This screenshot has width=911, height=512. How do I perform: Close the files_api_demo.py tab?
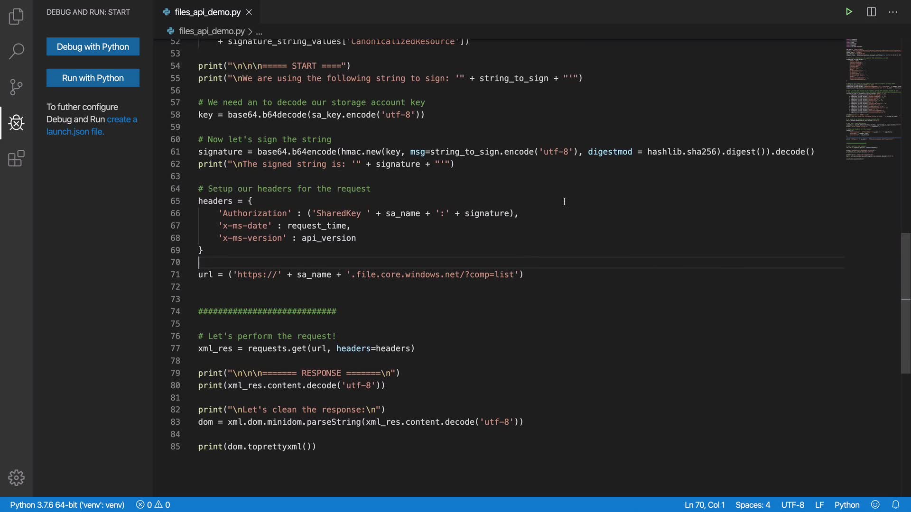click(249, 12)
